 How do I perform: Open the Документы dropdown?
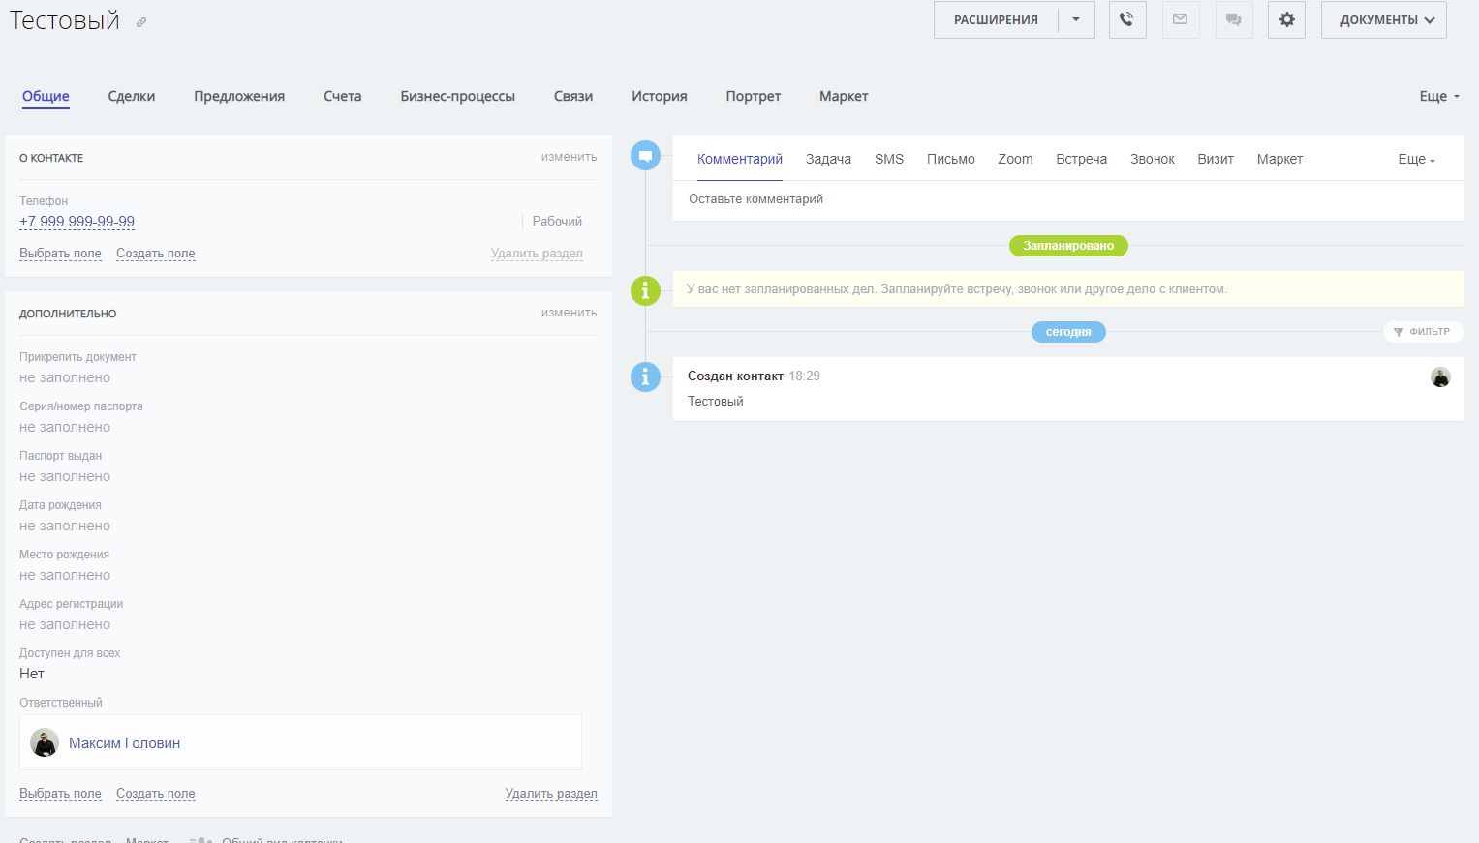(1383, 19)
